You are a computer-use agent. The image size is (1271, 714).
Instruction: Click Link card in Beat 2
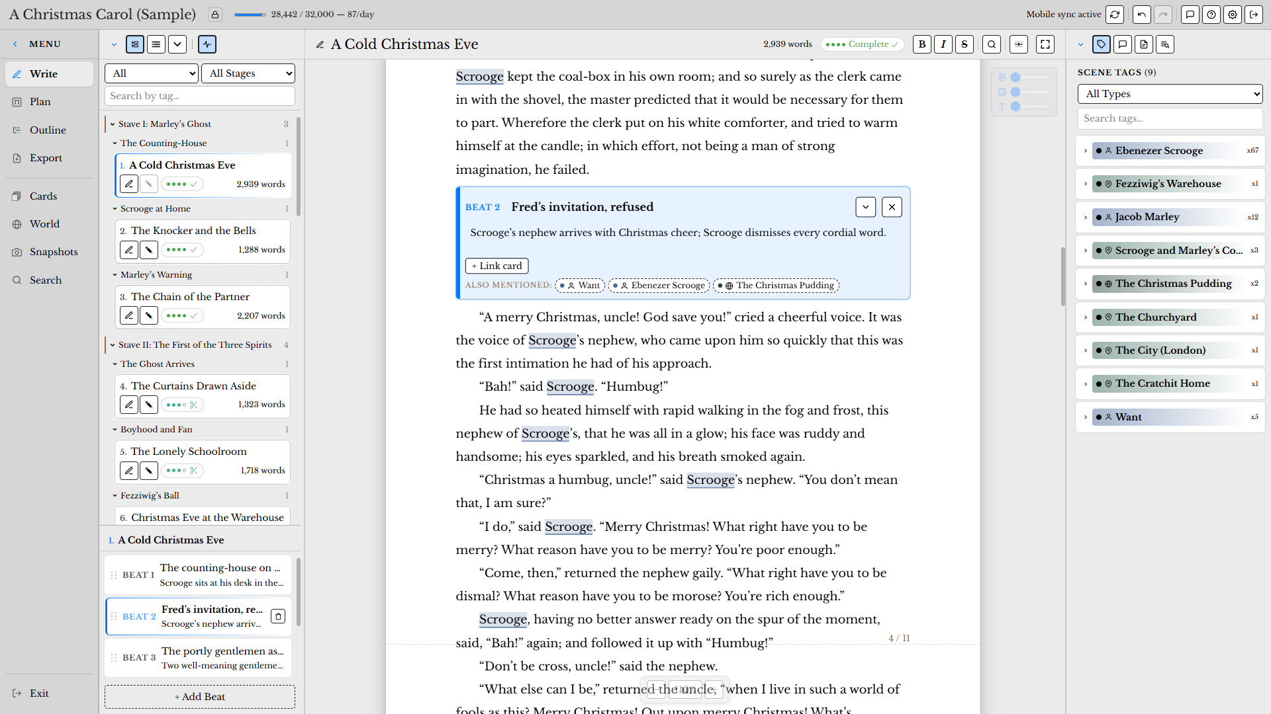pyautogui.click(x=497, y=266)
